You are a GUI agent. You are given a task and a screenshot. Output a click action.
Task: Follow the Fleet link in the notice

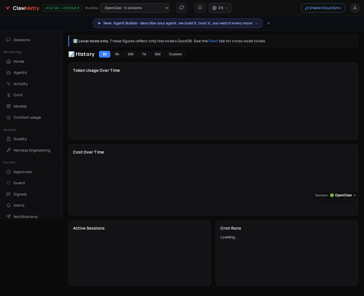coord(213,41)
